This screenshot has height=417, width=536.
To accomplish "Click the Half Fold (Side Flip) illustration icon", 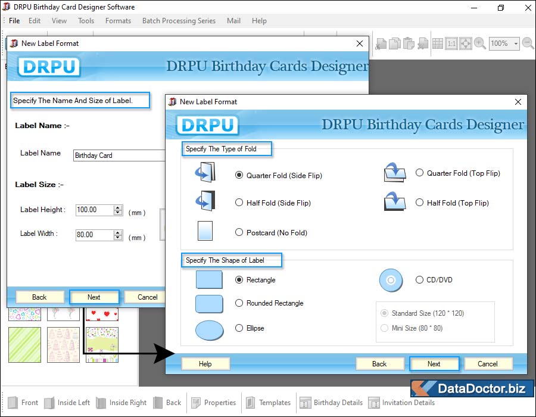I will pyautogui.click(x=205, y=201).
